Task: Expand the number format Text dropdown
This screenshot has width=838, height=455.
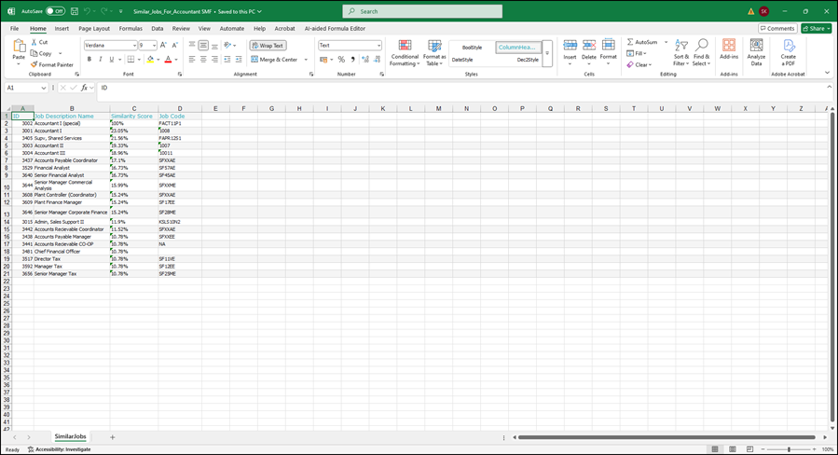Action: 378,45
